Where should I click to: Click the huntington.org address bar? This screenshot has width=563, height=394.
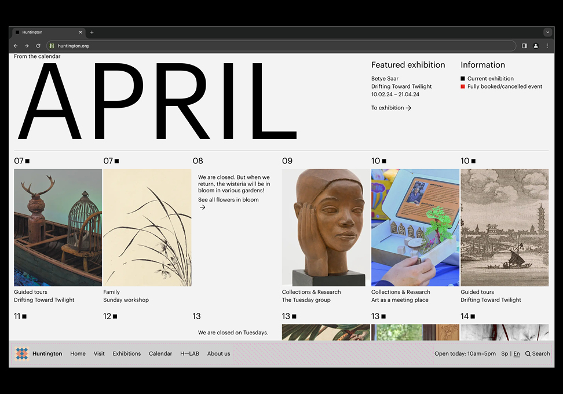278,46
